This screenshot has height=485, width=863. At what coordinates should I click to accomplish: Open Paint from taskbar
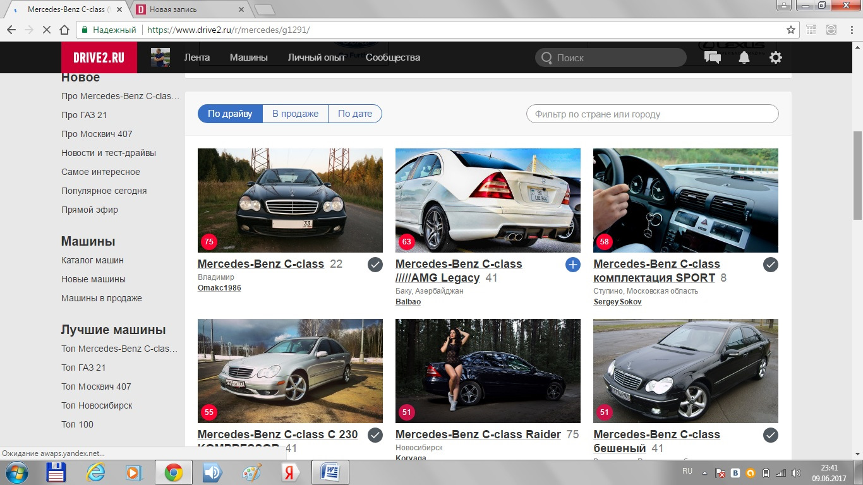[x=252, y=473]
